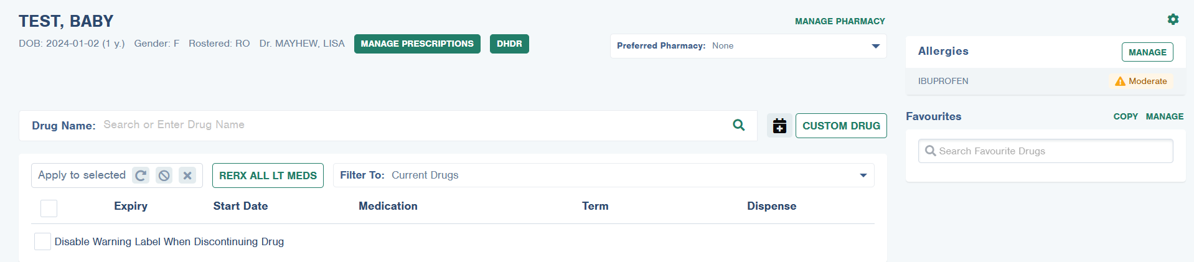Click the re-prescribe selected refresh icon

click(x=141, y=175)
